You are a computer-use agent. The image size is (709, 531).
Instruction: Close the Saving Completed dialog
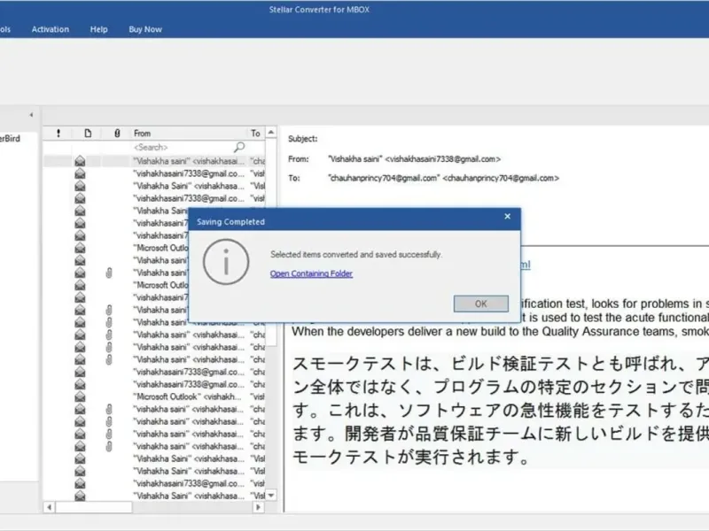tap(507, 216)
